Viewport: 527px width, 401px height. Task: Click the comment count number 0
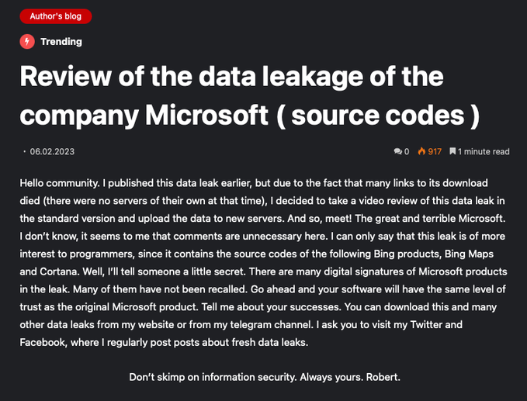pyautogui.click(x=407, y=152)
